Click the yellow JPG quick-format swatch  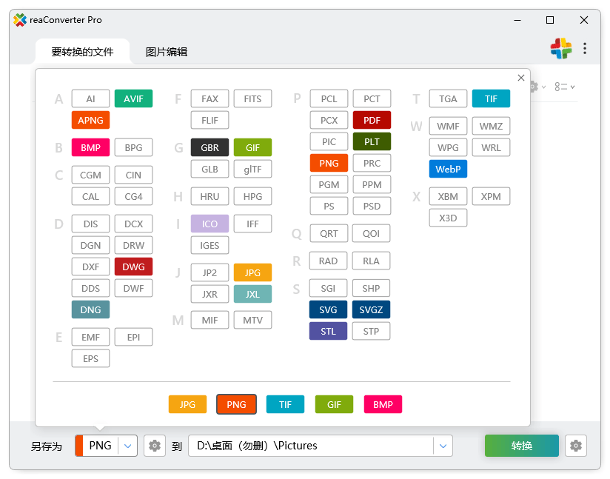tap(187, 404)
